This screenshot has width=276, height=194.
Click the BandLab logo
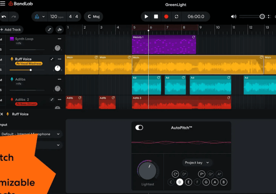click(21, 4)
